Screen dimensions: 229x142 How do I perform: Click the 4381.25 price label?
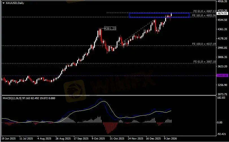click(x=110, y=28)
